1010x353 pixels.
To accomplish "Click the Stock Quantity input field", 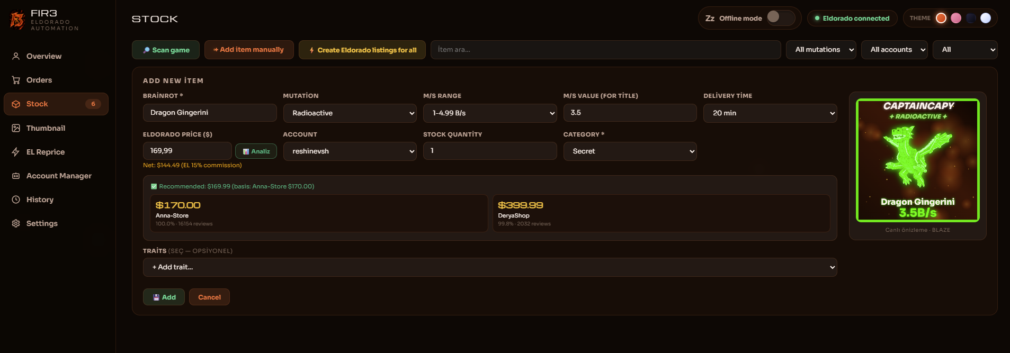I will [x=490, y=151].
